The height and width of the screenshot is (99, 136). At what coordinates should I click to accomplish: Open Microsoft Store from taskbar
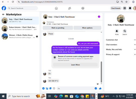click(x=72, y=96)
